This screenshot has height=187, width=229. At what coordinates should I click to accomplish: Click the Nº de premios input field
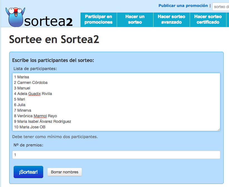click(x=116, y=155)
